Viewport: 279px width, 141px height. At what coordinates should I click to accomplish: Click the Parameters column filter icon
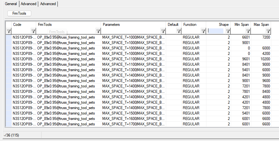point(163,31)
